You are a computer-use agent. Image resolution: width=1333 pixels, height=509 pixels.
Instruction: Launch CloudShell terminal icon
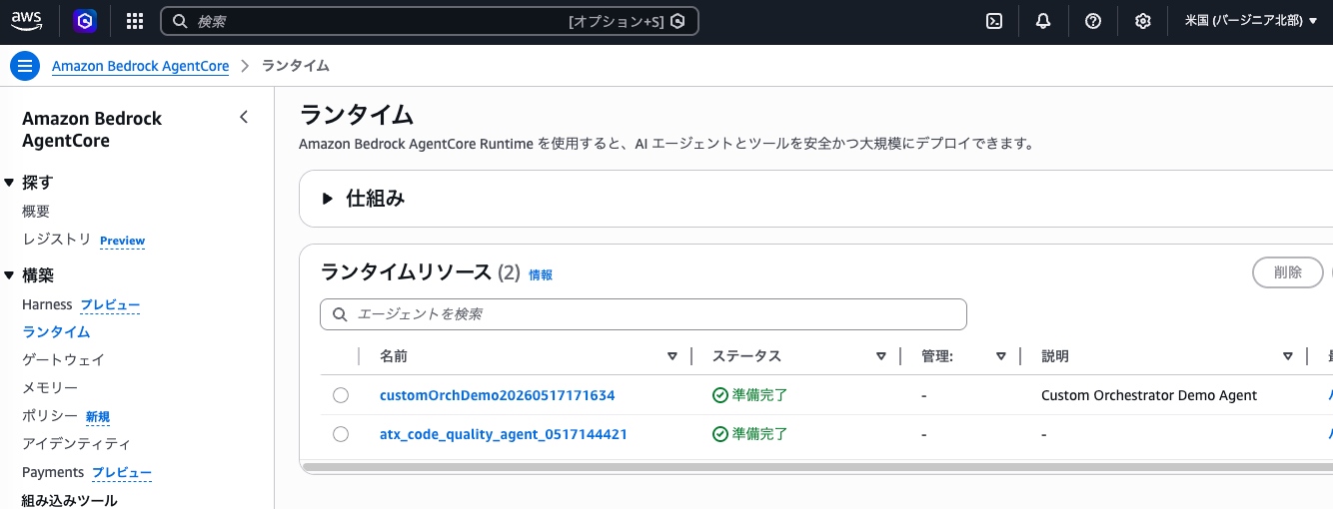click(994, 21)
